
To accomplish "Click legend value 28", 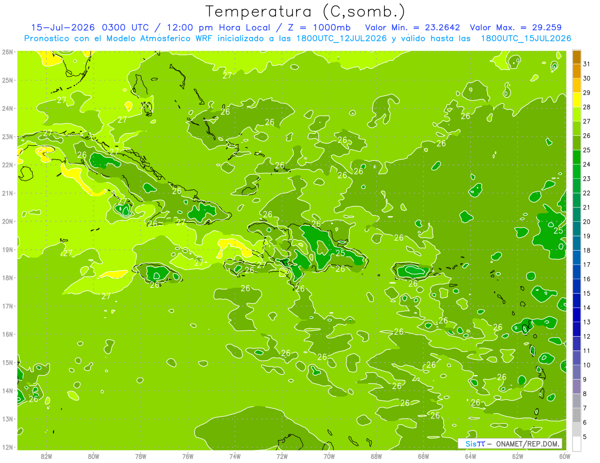I will pyautogui.click(x=586, y=107).
